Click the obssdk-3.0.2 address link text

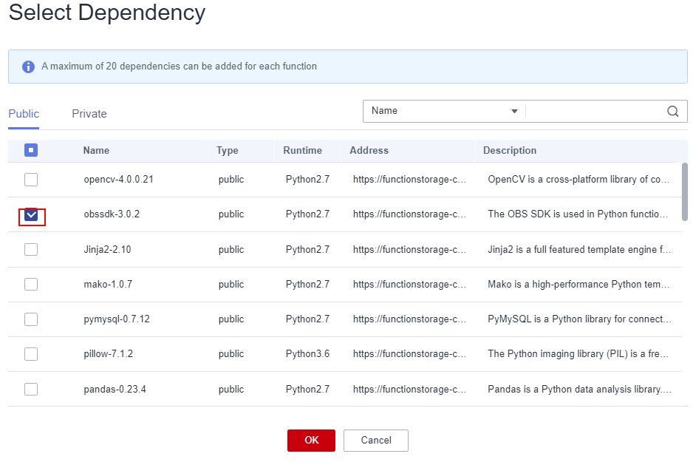409,214
